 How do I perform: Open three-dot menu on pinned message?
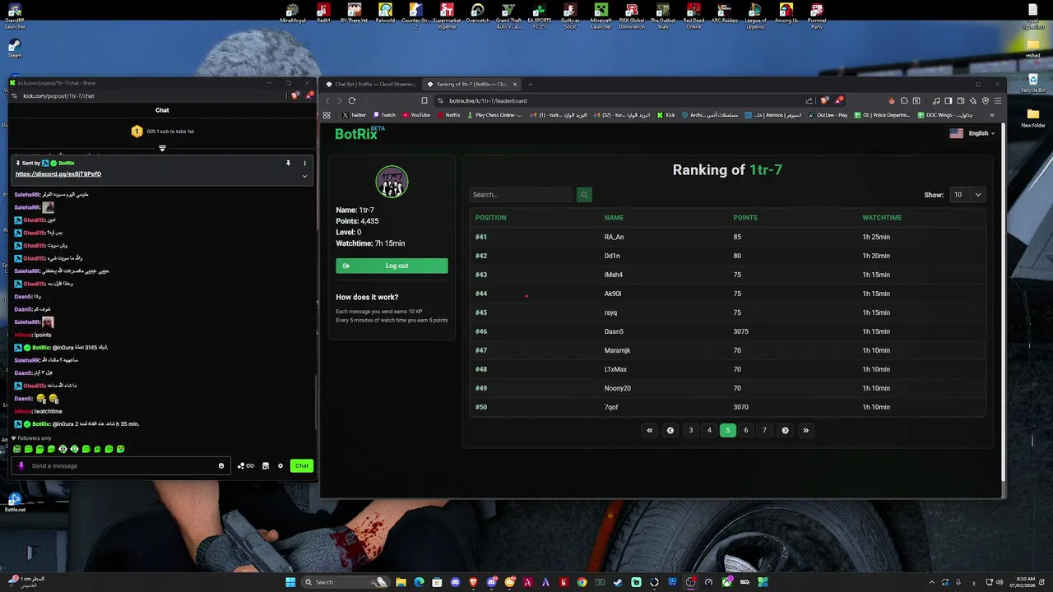point(304,163)
